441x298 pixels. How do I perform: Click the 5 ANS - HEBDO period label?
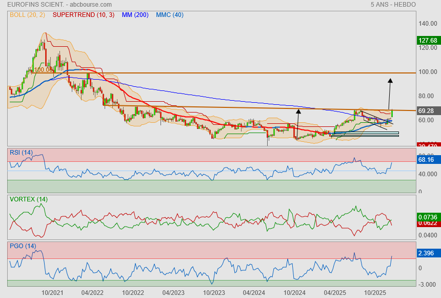pyautogui.click(x=393, y=5)
